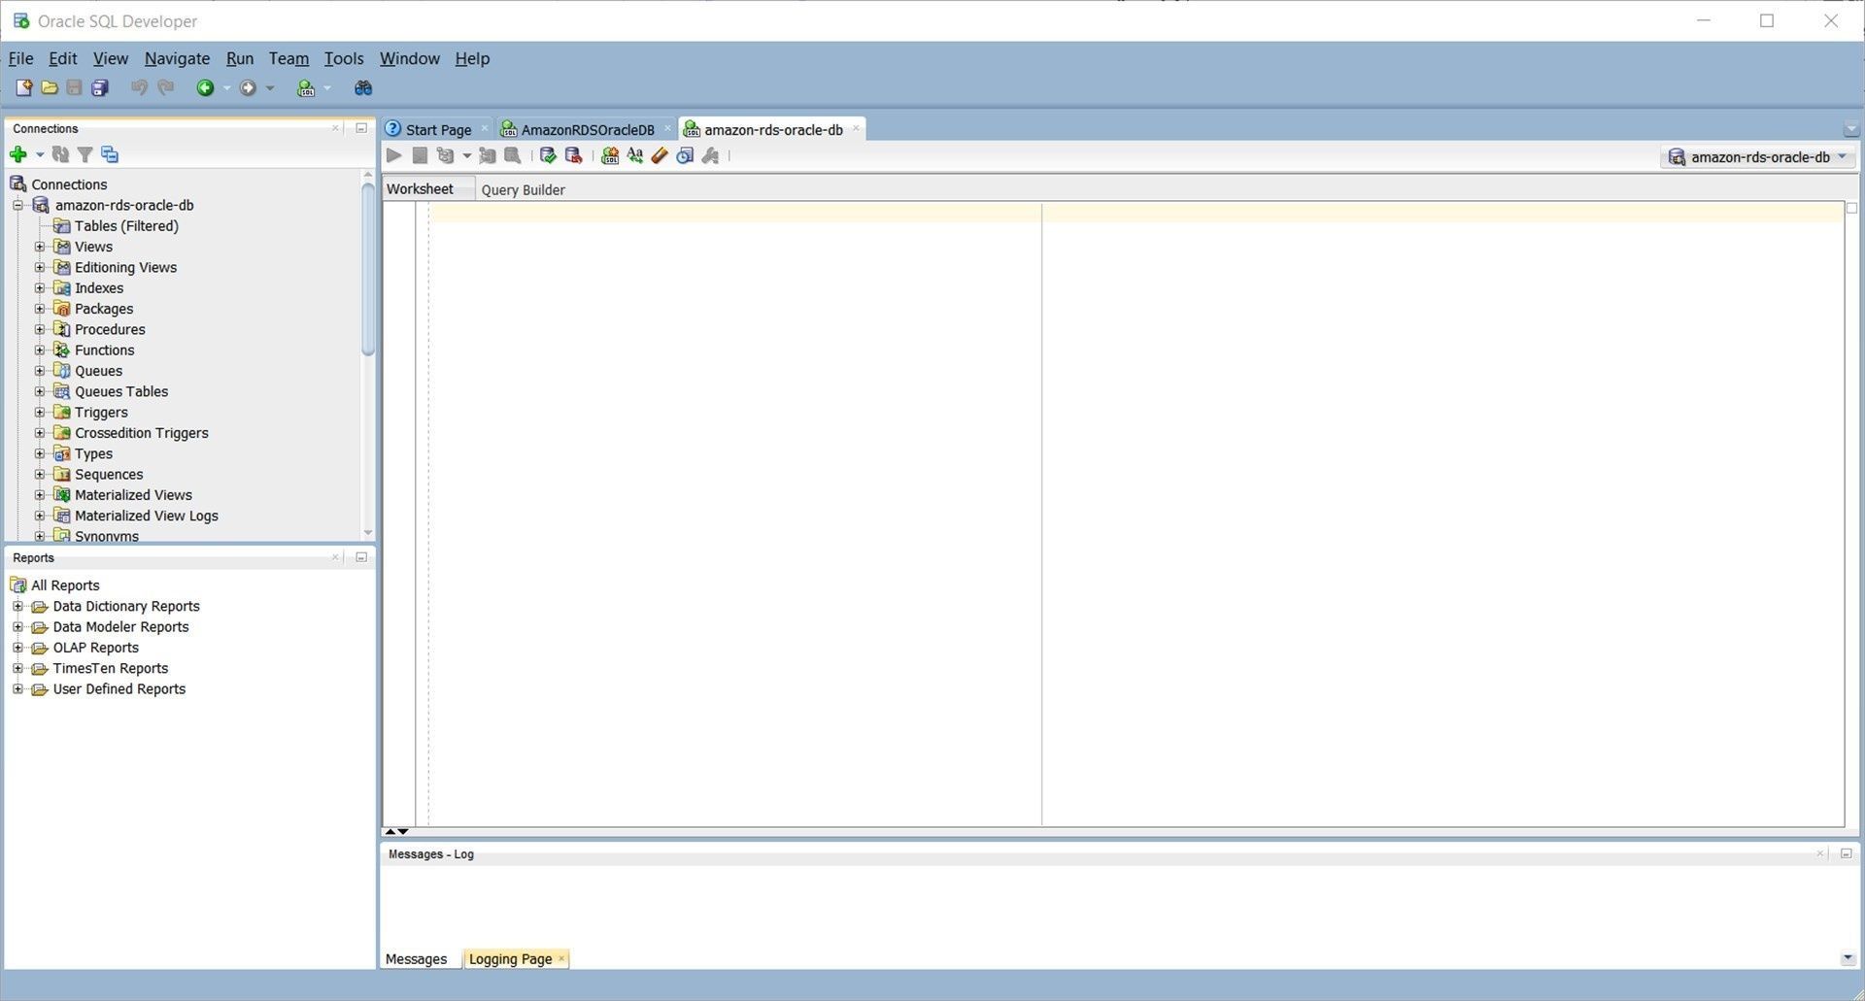
Task: Switch to the Start Page tab
Action: click(x=437, y=129)
